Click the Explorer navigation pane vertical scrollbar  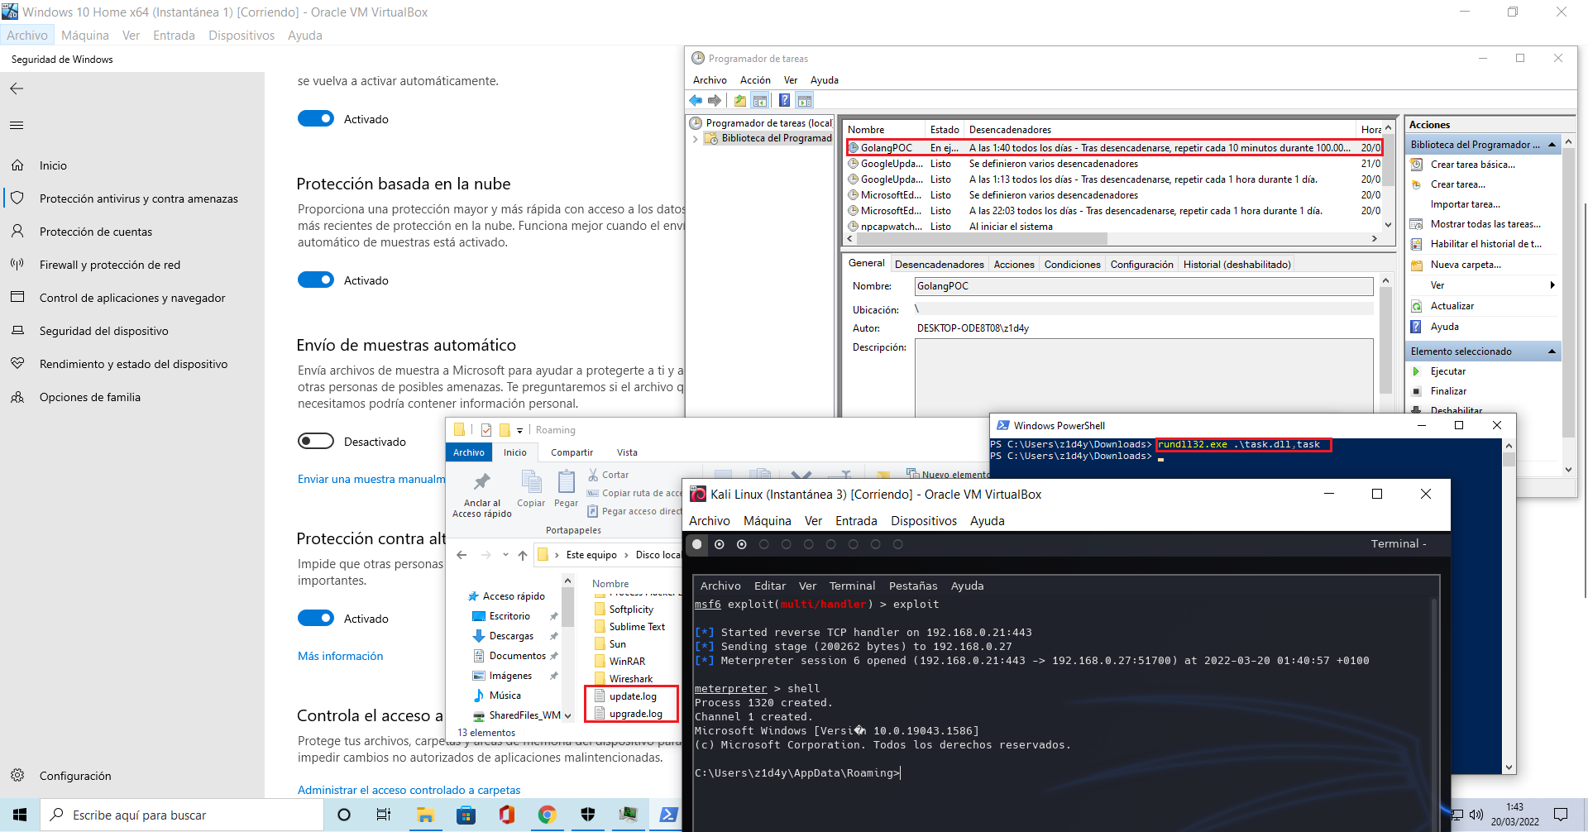[x=567, y=608]
